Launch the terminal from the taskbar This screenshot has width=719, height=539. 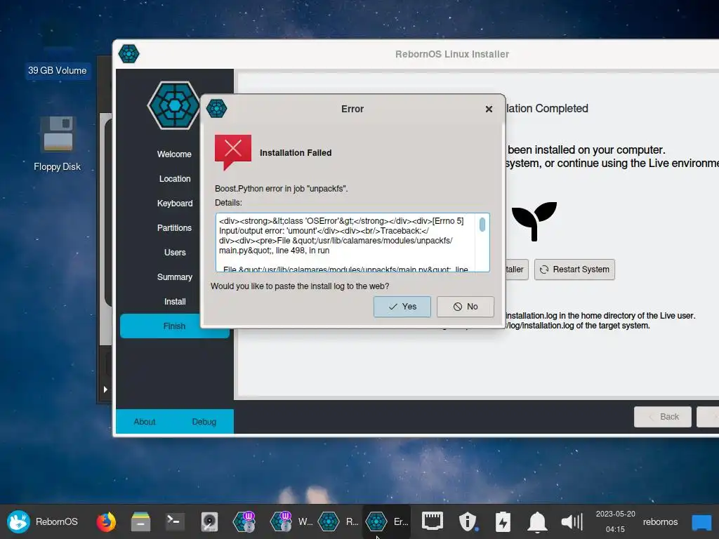pos(175,521)
